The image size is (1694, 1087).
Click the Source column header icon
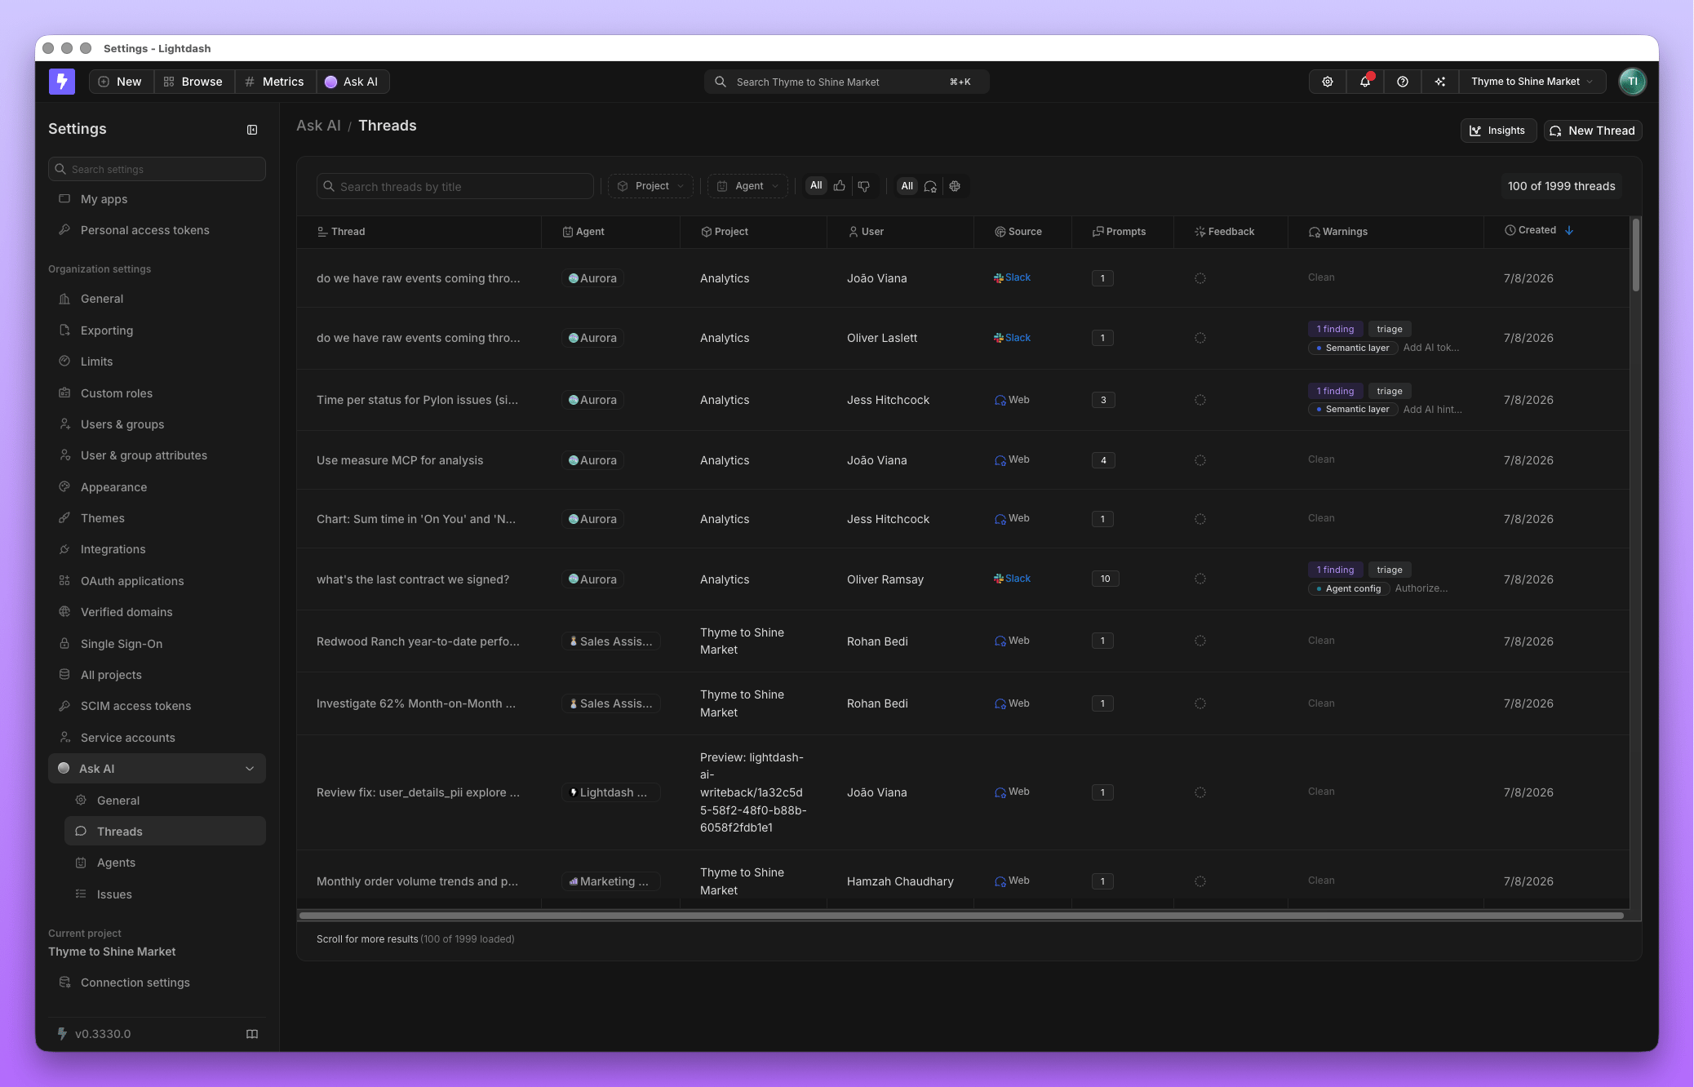[x=1000, y=232]
